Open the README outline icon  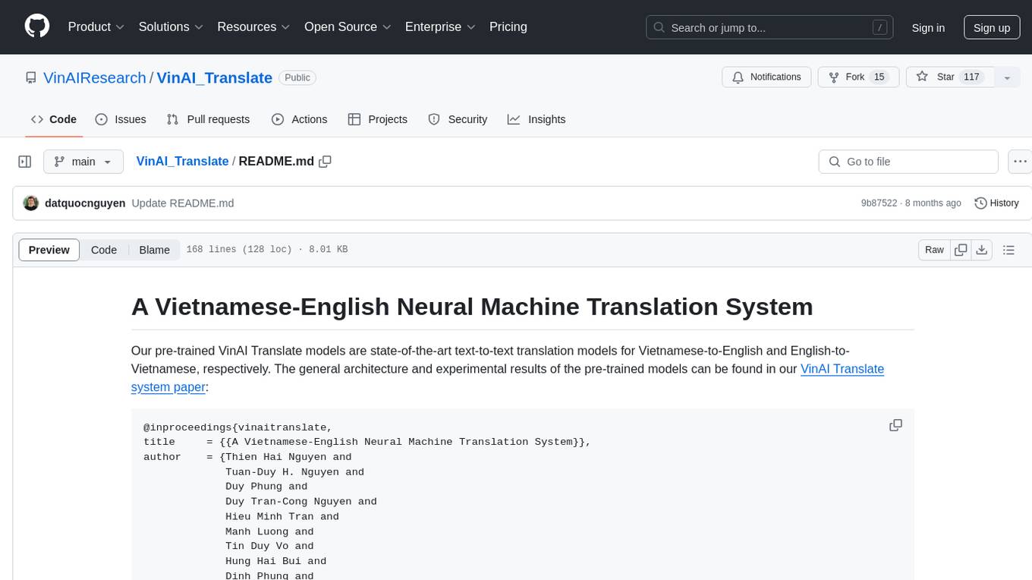[x=1008, y=250]
